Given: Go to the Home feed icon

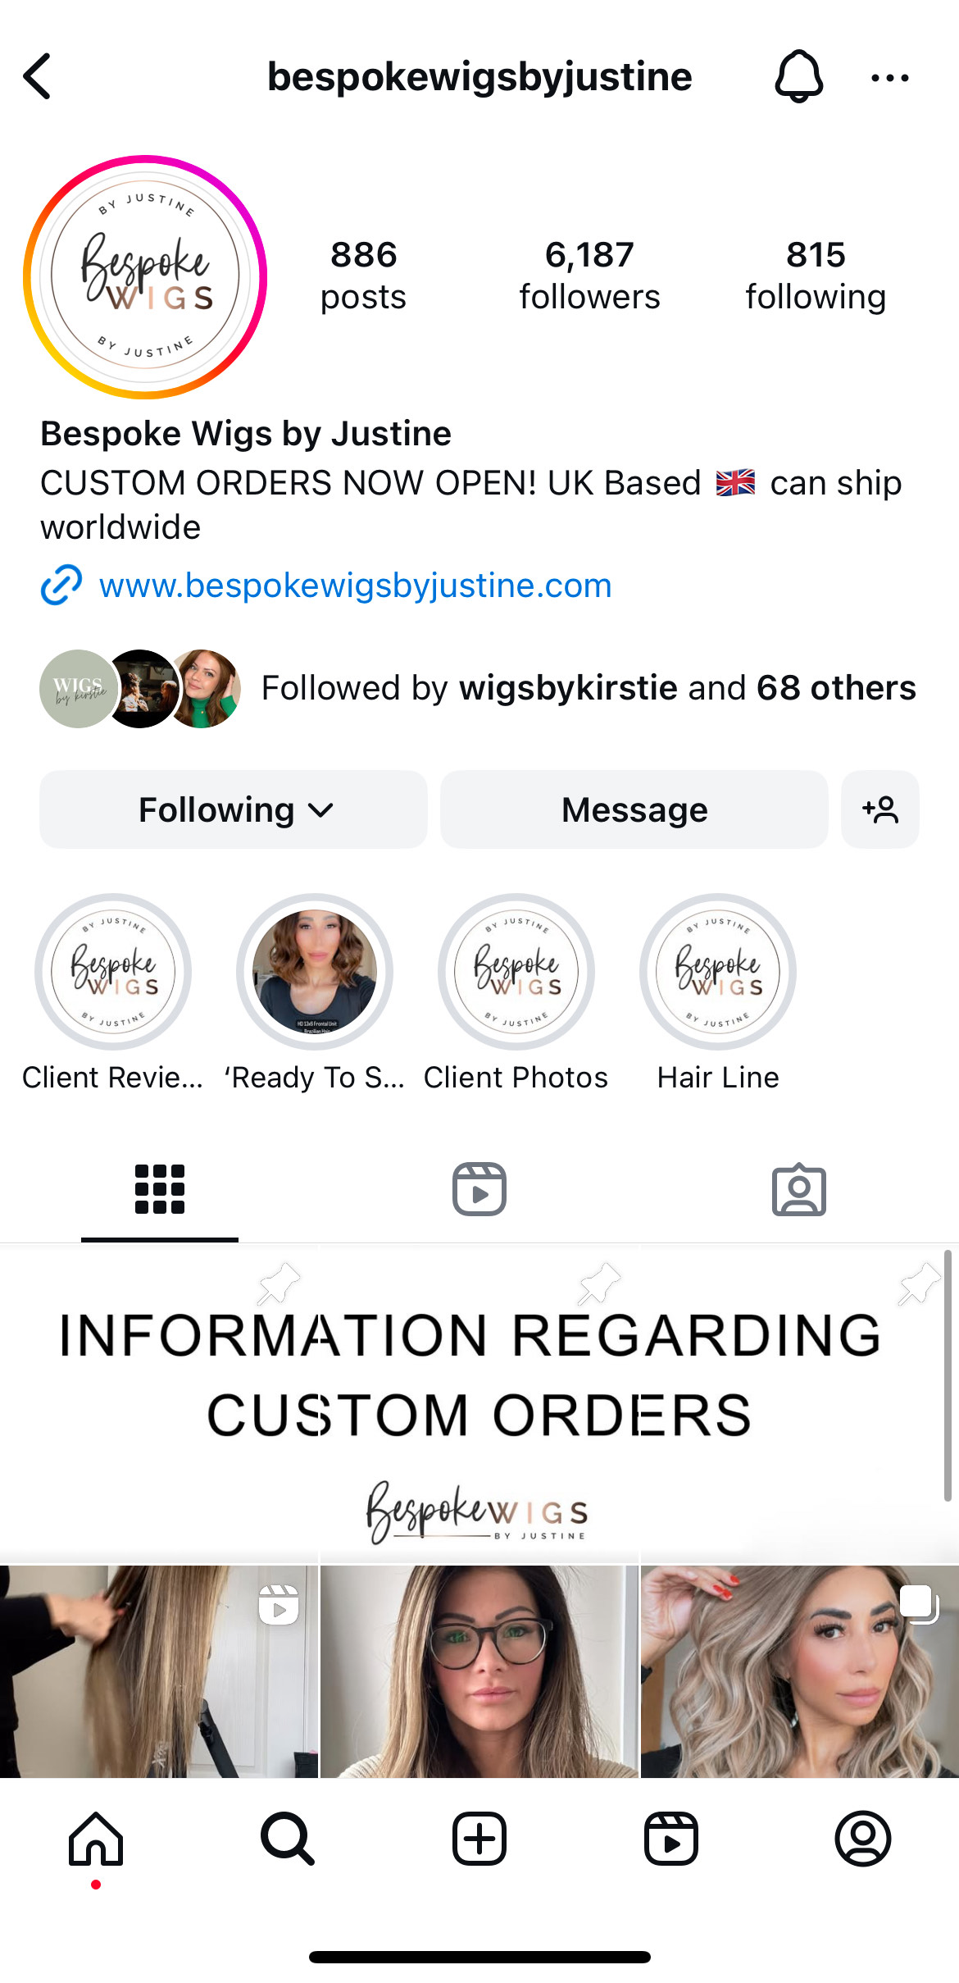Looking at the screenshot, I should [96, 1838].
